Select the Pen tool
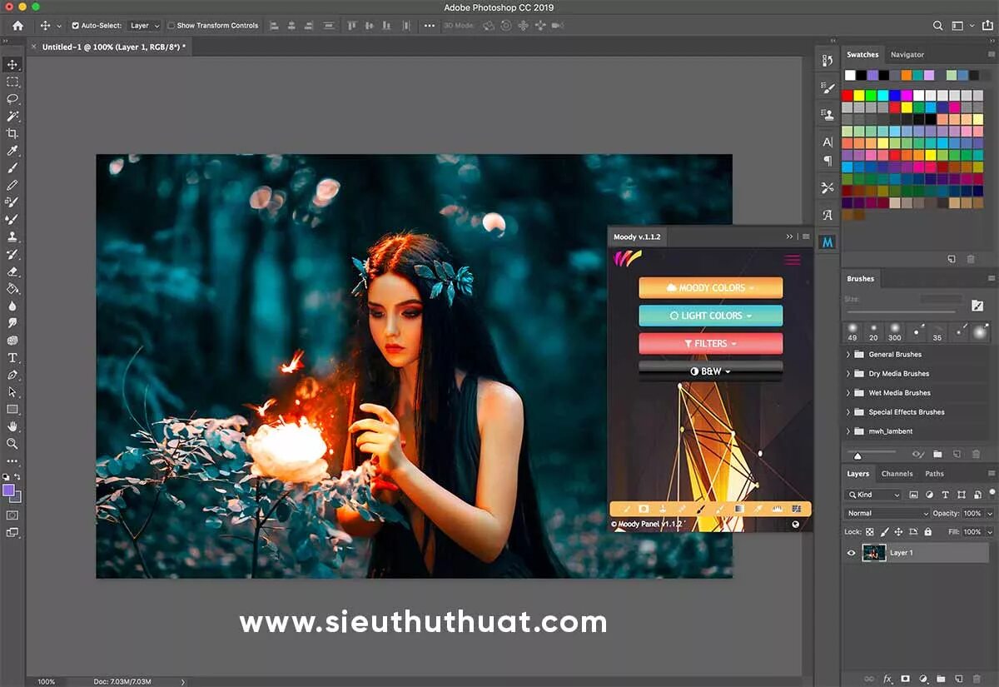This screenshot has width=999, height=687. tap(12, 375)
